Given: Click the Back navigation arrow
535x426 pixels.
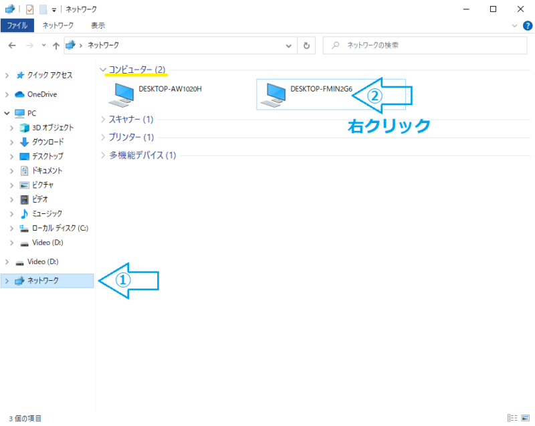Looking at the screenshot, I should 12,45.
